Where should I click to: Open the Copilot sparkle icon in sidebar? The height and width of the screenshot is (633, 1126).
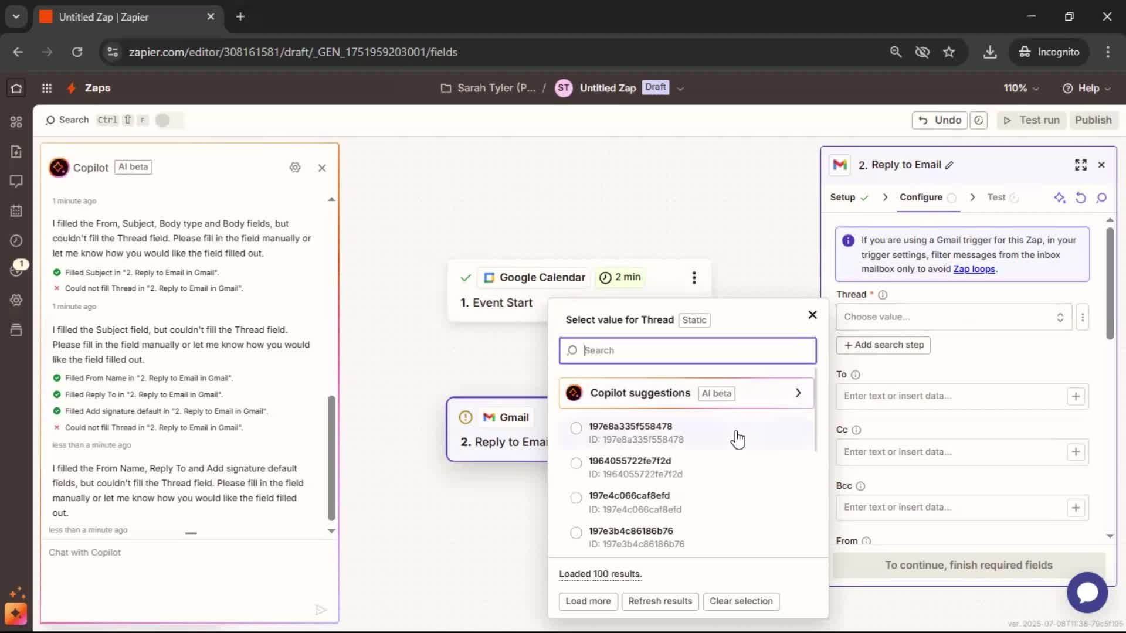16,614
